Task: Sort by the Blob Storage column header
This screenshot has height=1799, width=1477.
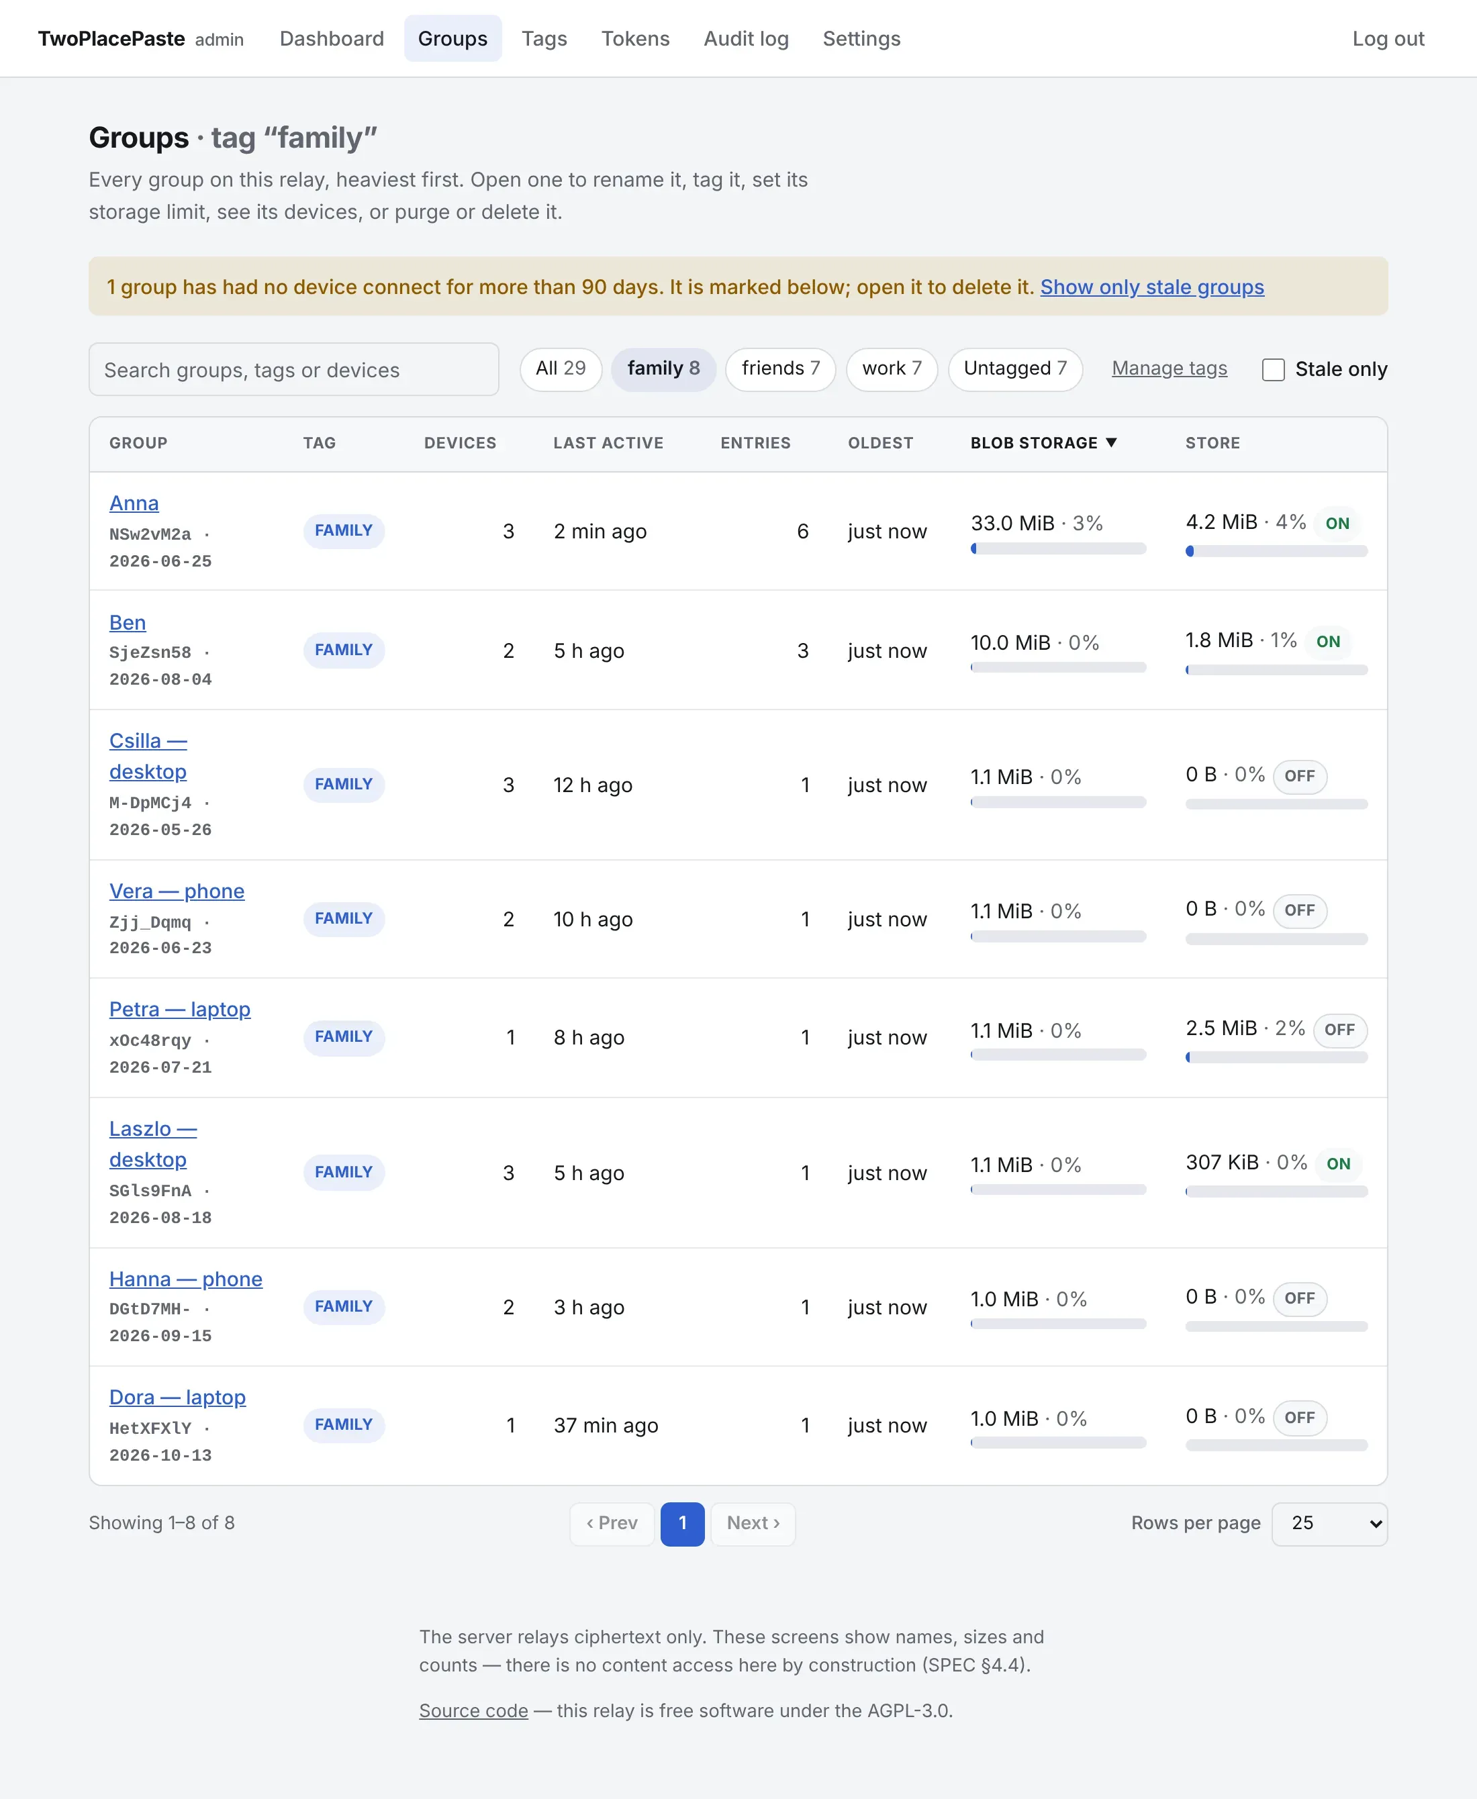Action: click(1043, 443)
